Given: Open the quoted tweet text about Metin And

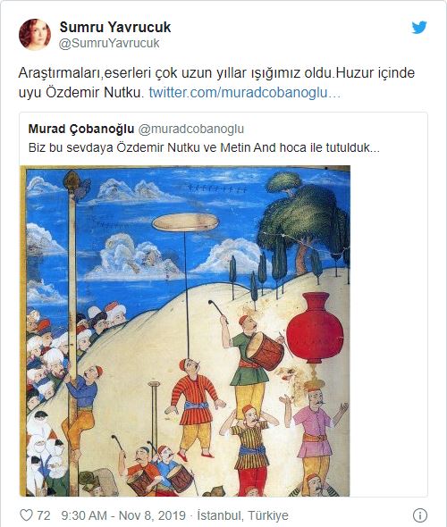Looking at the screenshot, I should pos(204,148).
